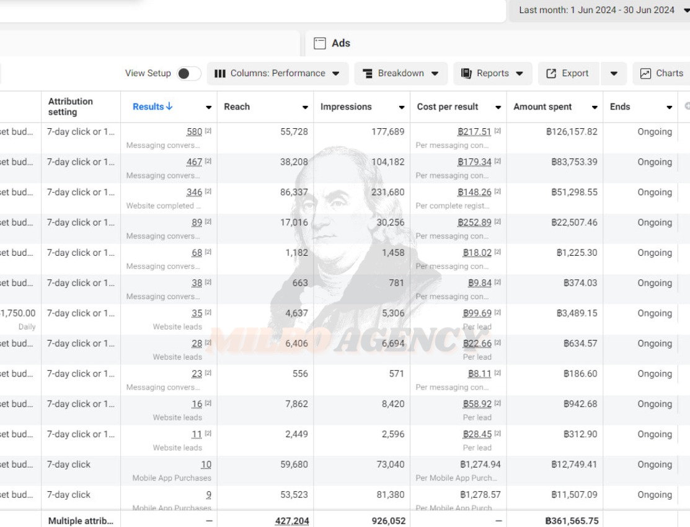This screenshot has width=690, height=527.
Task: Open the 467 results link
Action: coord(194,162)
